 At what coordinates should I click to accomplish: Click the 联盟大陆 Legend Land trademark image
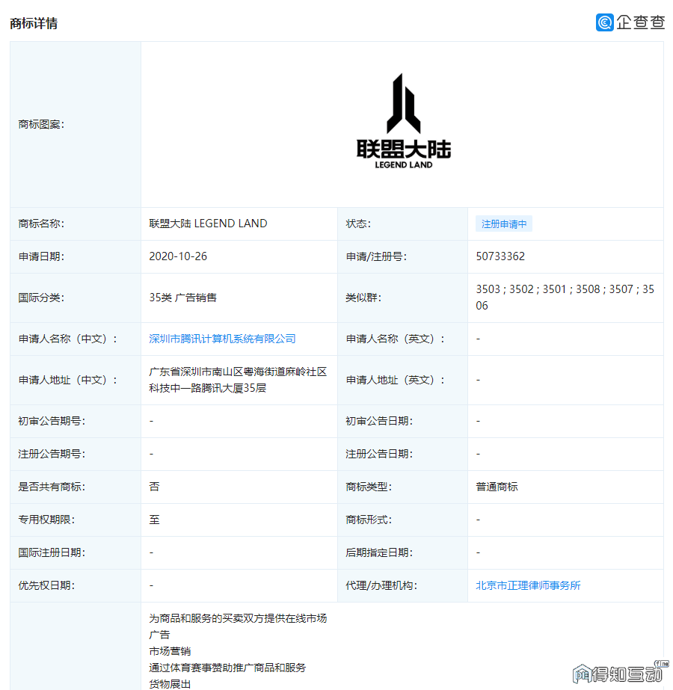coord(403,122)
